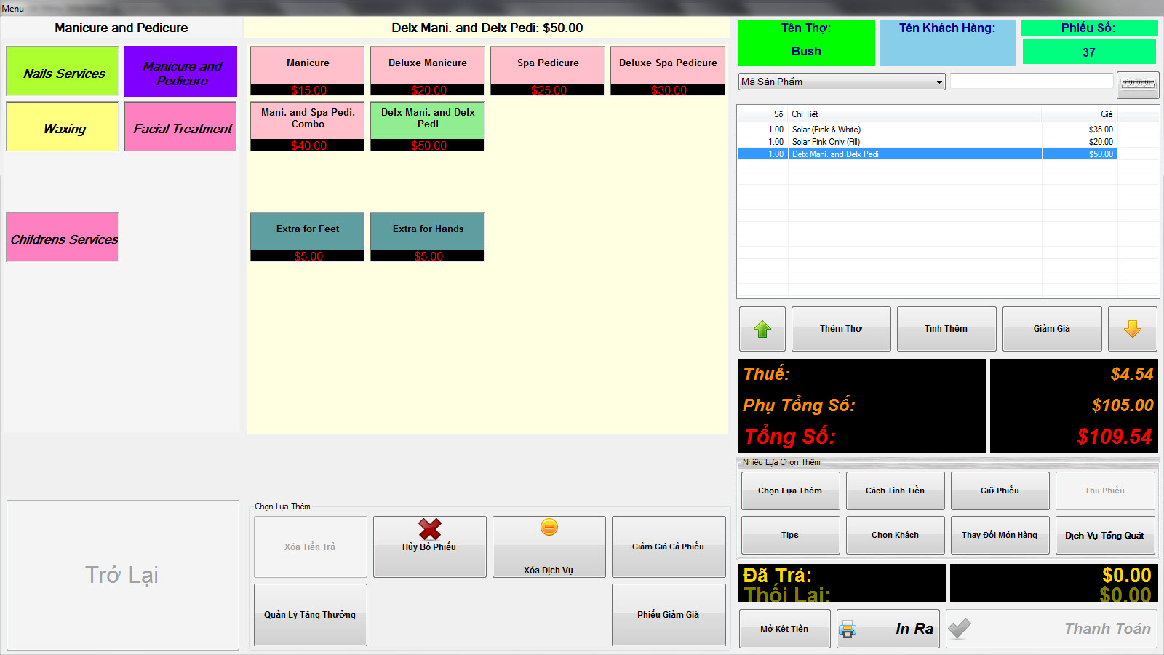
Task: Add the Spa Pedicure service
Action: (547, 71)
